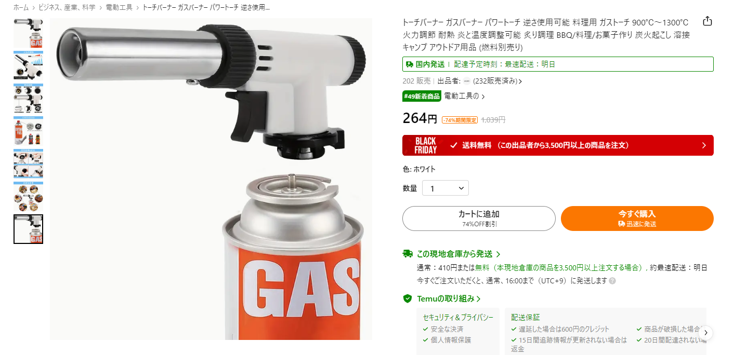This screenshot has width=734, height=355.
Task: Click the chevron on the Black Friday banner
Action: pyautogui.click(x=704, y=145)
